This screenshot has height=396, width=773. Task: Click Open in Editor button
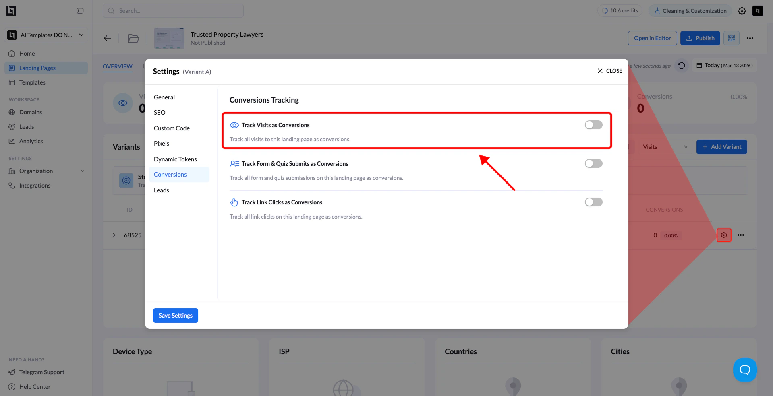click(653, 38)
